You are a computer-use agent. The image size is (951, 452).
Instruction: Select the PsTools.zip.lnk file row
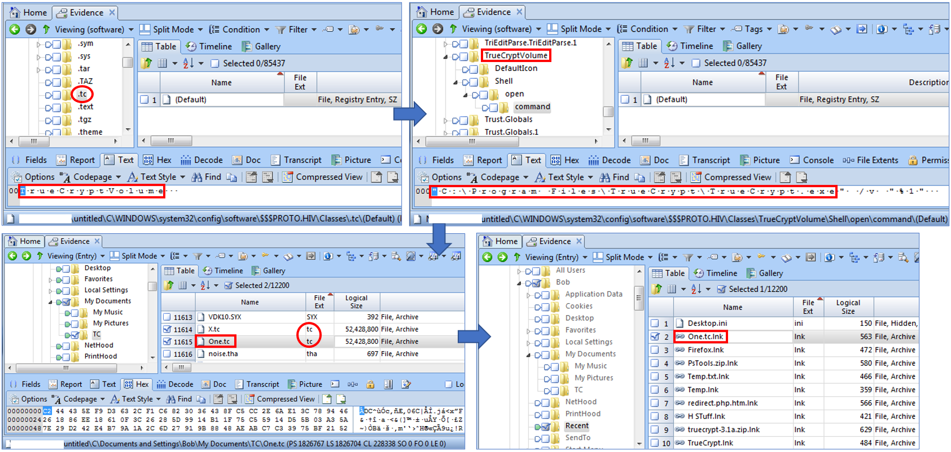pos(782,364)
